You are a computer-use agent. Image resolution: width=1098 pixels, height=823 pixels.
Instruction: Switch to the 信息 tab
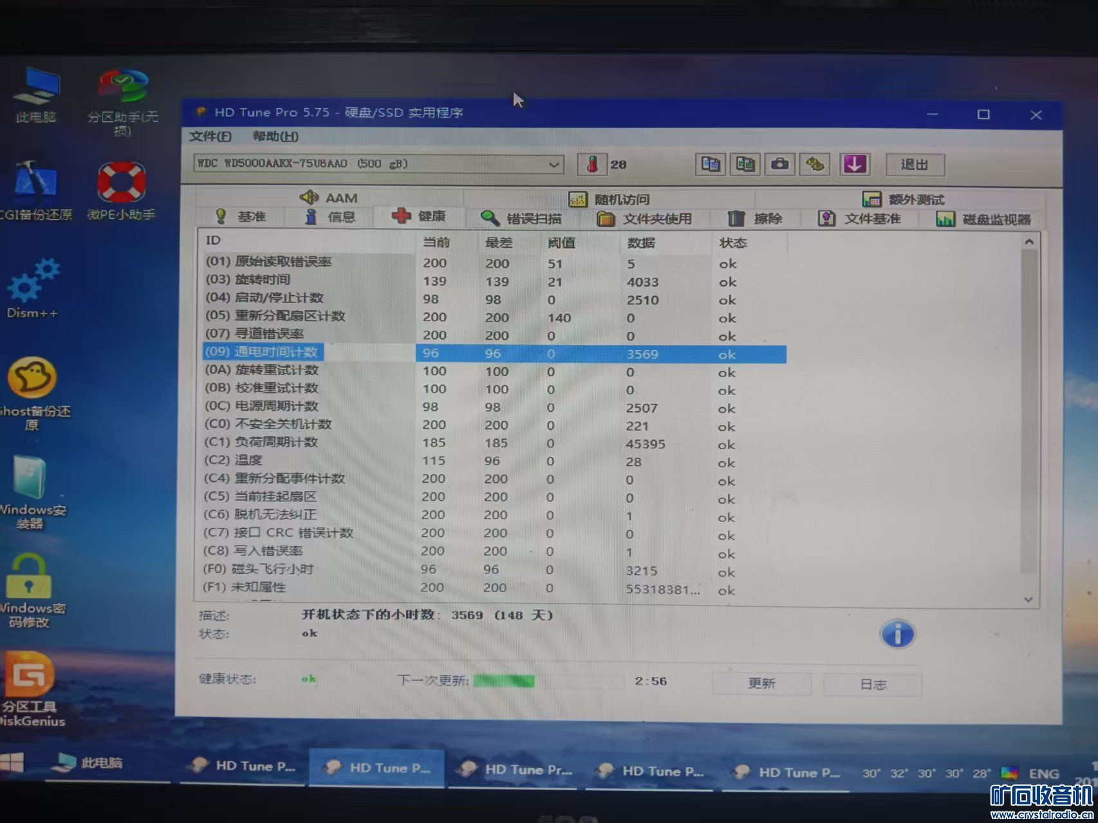click(330, 217)
